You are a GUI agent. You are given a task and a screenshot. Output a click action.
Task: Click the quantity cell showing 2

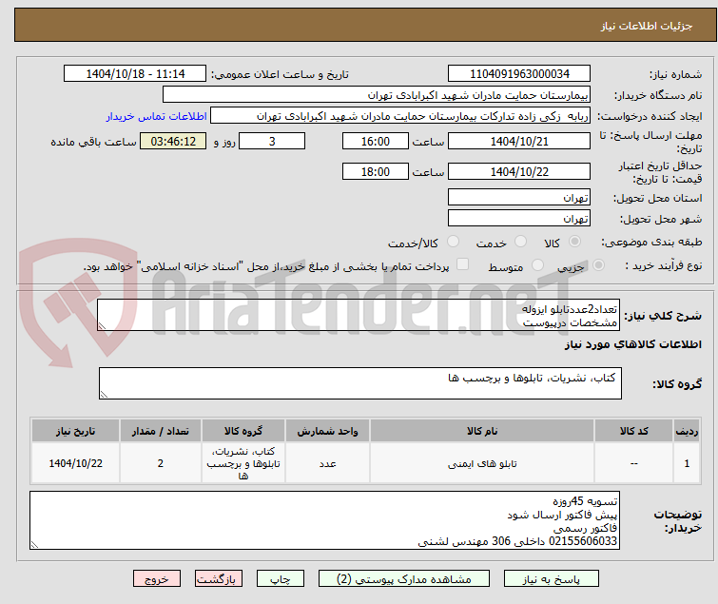(x=161, y=463)
